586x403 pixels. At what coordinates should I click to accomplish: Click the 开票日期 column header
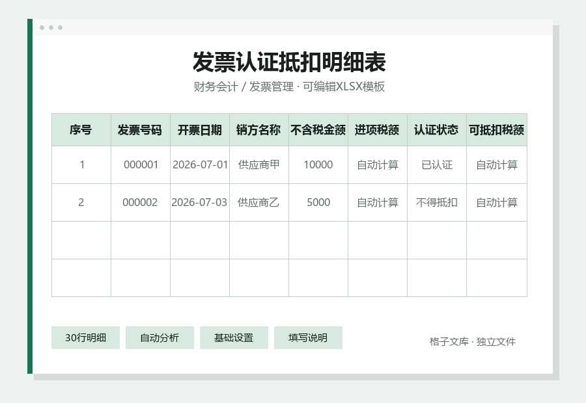(200, 130)
